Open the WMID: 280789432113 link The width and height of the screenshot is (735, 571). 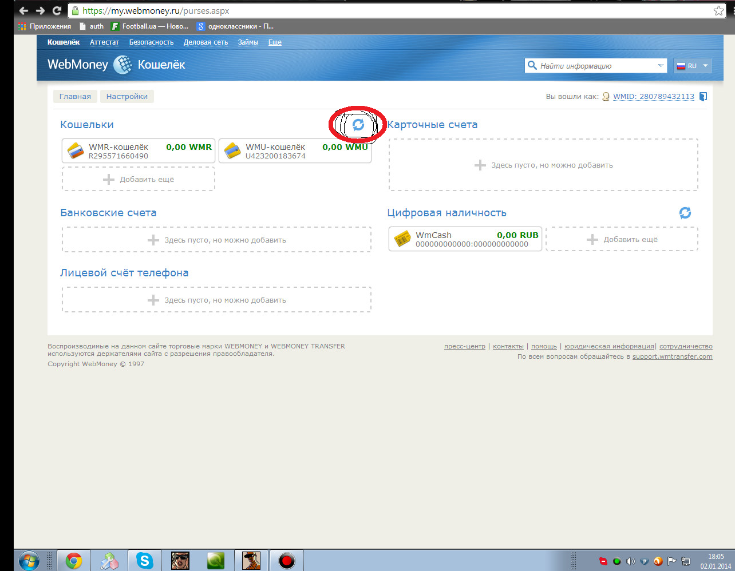point(654,97)
